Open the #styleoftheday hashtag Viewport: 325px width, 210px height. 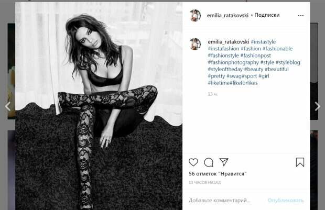click(225, 69)
